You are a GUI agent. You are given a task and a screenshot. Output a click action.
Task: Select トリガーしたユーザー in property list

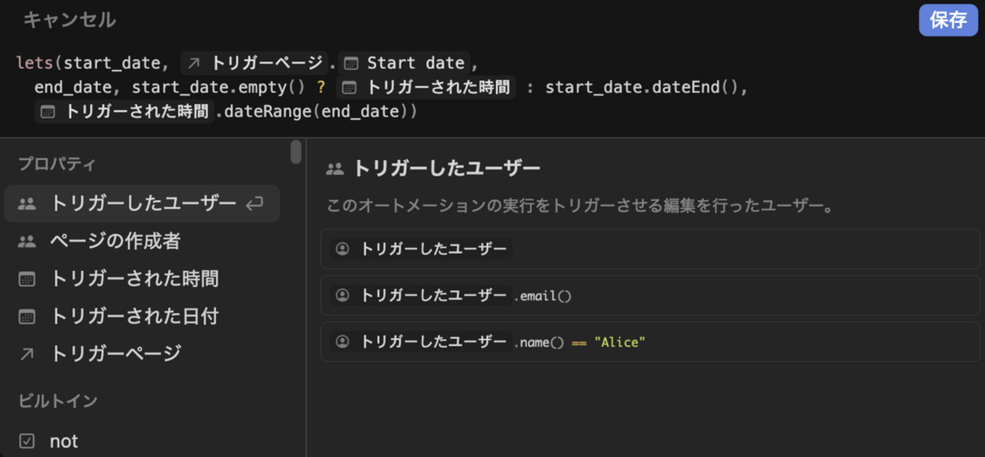[x=142, y=203]
